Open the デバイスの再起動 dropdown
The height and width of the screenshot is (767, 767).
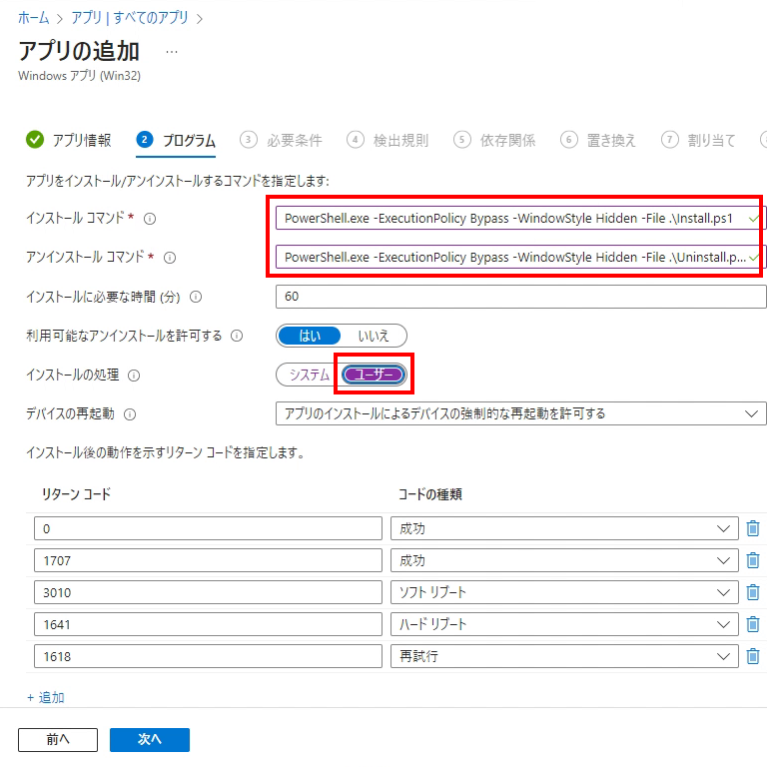tap(520, 413)
